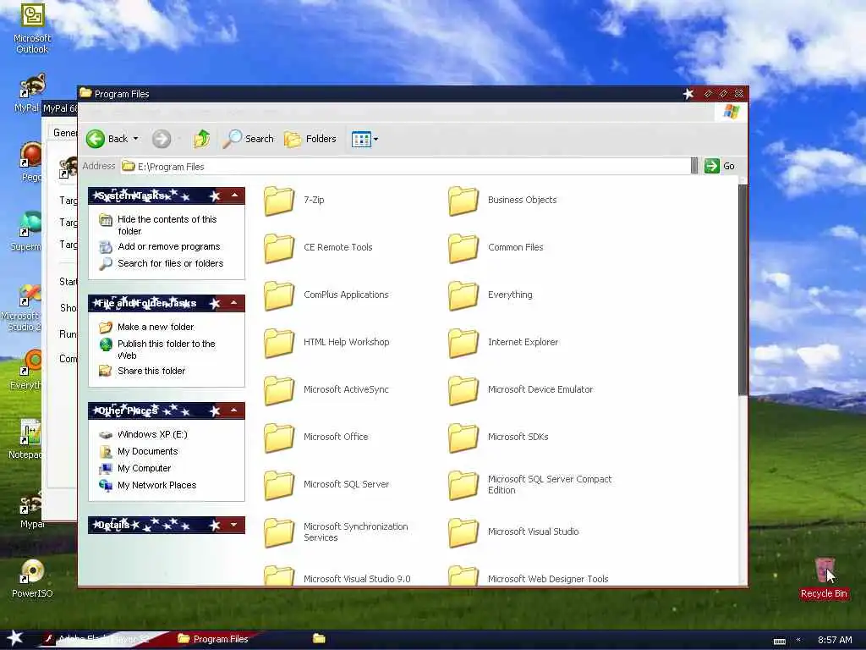Click the Microsoft Visual Studio 9.0 label
Screen dimensions: 866x650
[357, 579]
